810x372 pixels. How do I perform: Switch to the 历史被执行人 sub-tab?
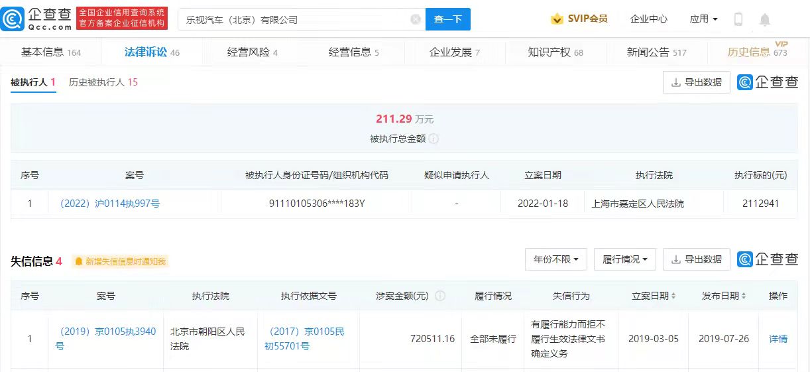(103, 82)
